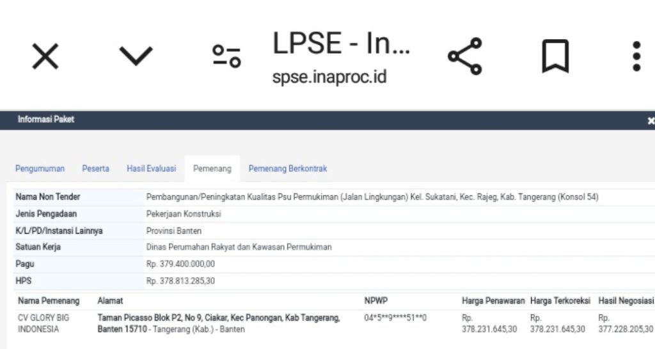Click the Nama Pemenang column header
Screen dimensions: 655x349
click(49, 301)
